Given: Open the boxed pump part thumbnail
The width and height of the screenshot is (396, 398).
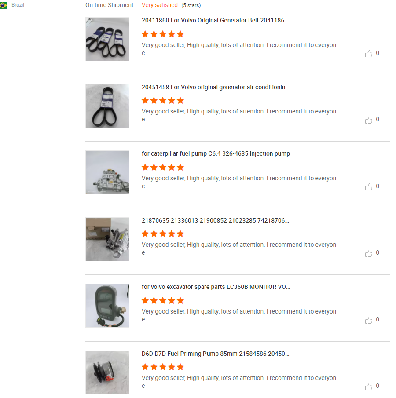Looking at the screenshot, I should tap(107, 239).
